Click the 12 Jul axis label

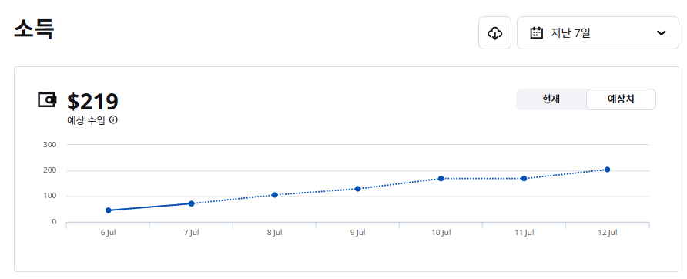pyautogui.click(x=607, y=233)
